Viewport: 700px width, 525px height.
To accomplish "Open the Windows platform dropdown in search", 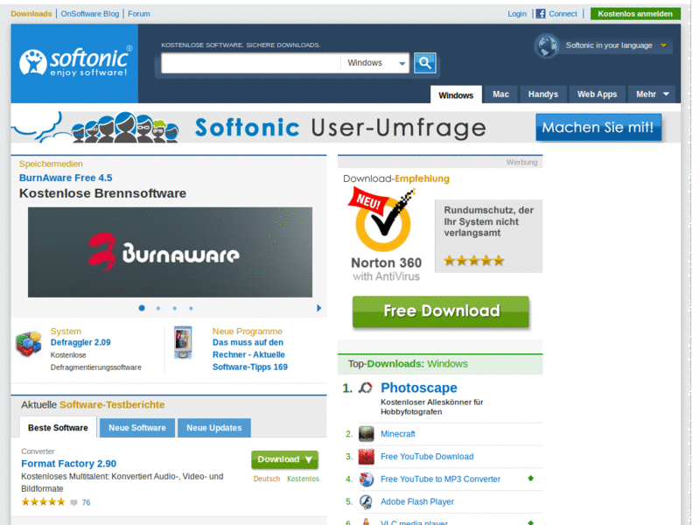I will pyautogui.click(x=375, y=63).
